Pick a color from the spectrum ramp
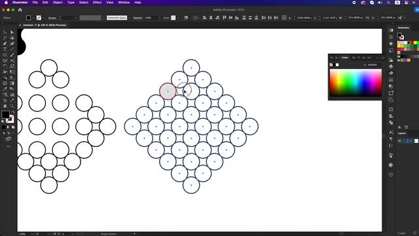 pos(355,83)
